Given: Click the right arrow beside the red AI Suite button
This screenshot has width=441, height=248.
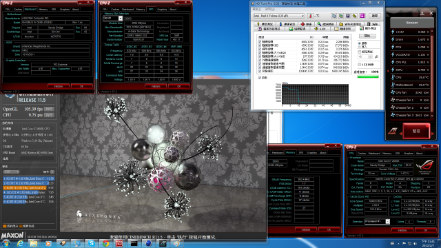Looking at the screenshot, I should point(433,134).
